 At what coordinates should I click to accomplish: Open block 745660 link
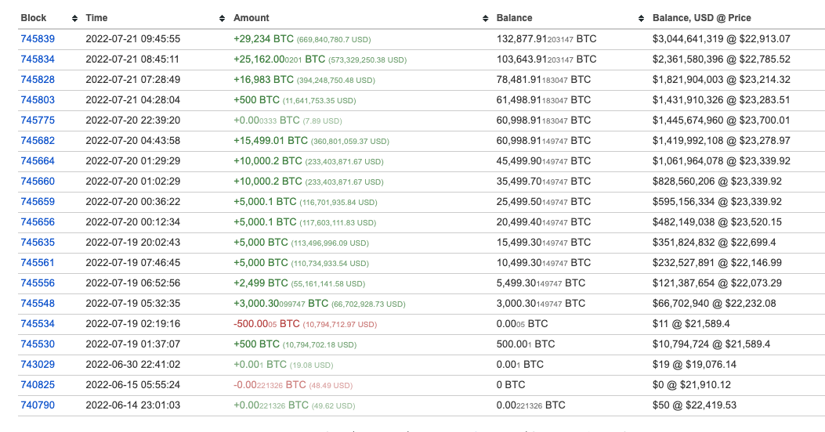[38, 181]
